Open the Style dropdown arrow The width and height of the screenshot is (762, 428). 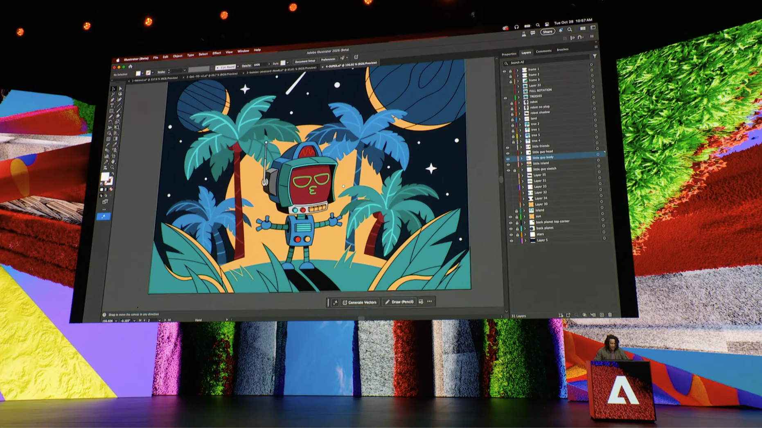pyautogui.click(x=288, y=63)
